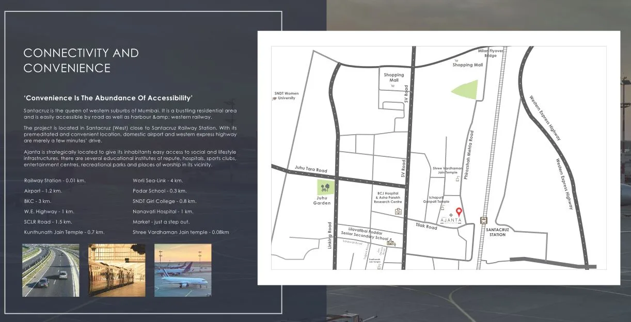Click the Tilak Road label on the map

pos(427,226)
